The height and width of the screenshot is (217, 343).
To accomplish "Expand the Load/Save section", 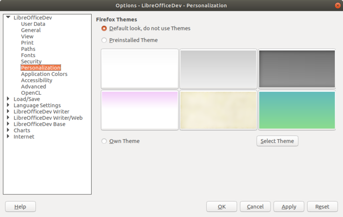I will coord(8,99).
